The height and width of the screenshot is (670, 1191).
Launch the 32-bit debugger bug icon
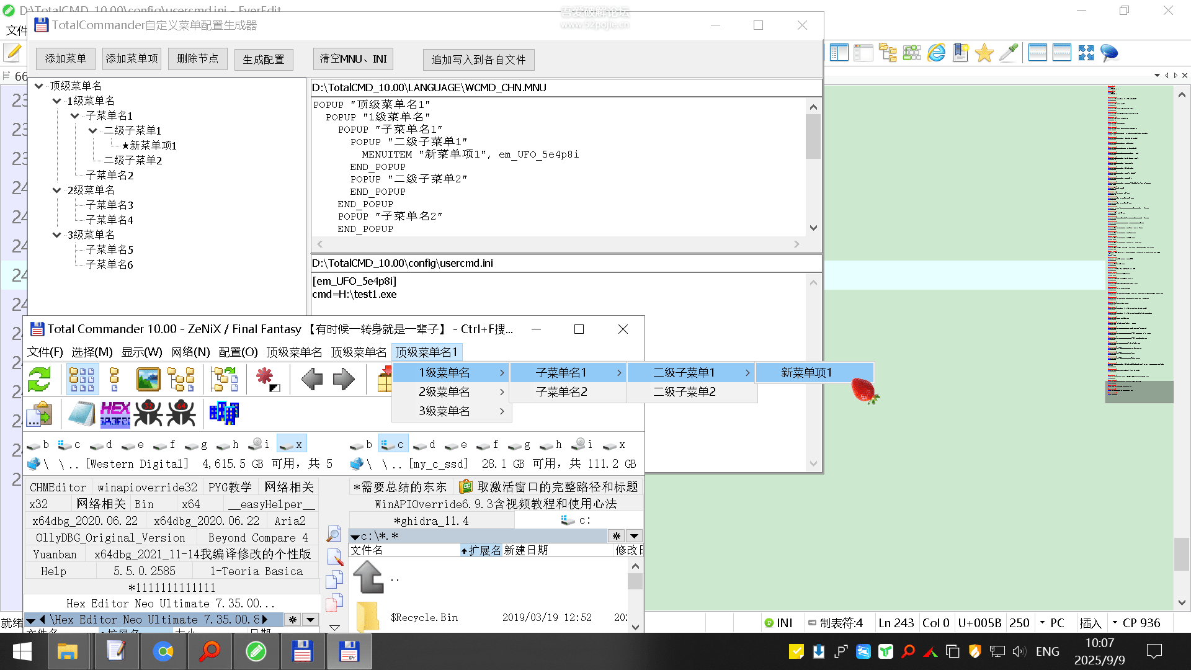click(x=148, y=413)
